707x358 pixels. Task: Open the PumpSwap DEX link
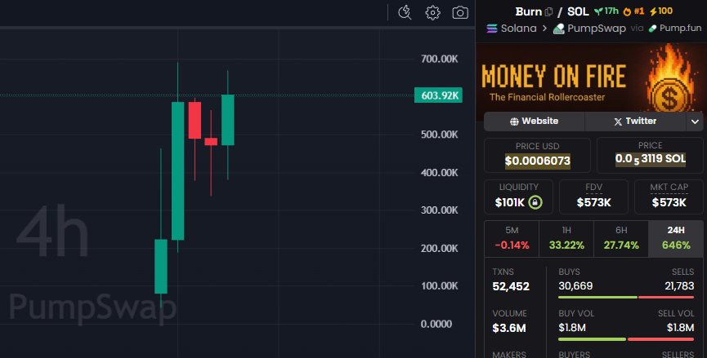click(589, 29)
